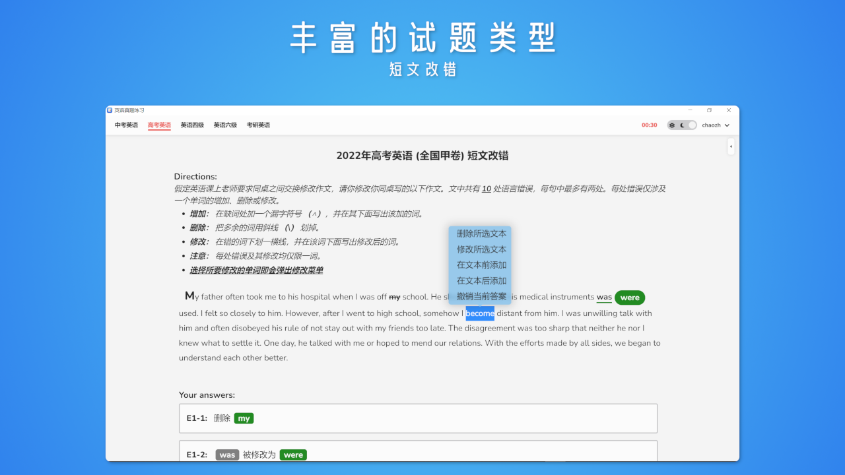Choose 修改所选文本 from context menu

(x=481, y=249)
